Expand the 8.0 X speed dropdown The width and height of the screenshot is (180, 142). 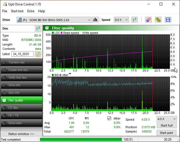(x=121, y=20)
